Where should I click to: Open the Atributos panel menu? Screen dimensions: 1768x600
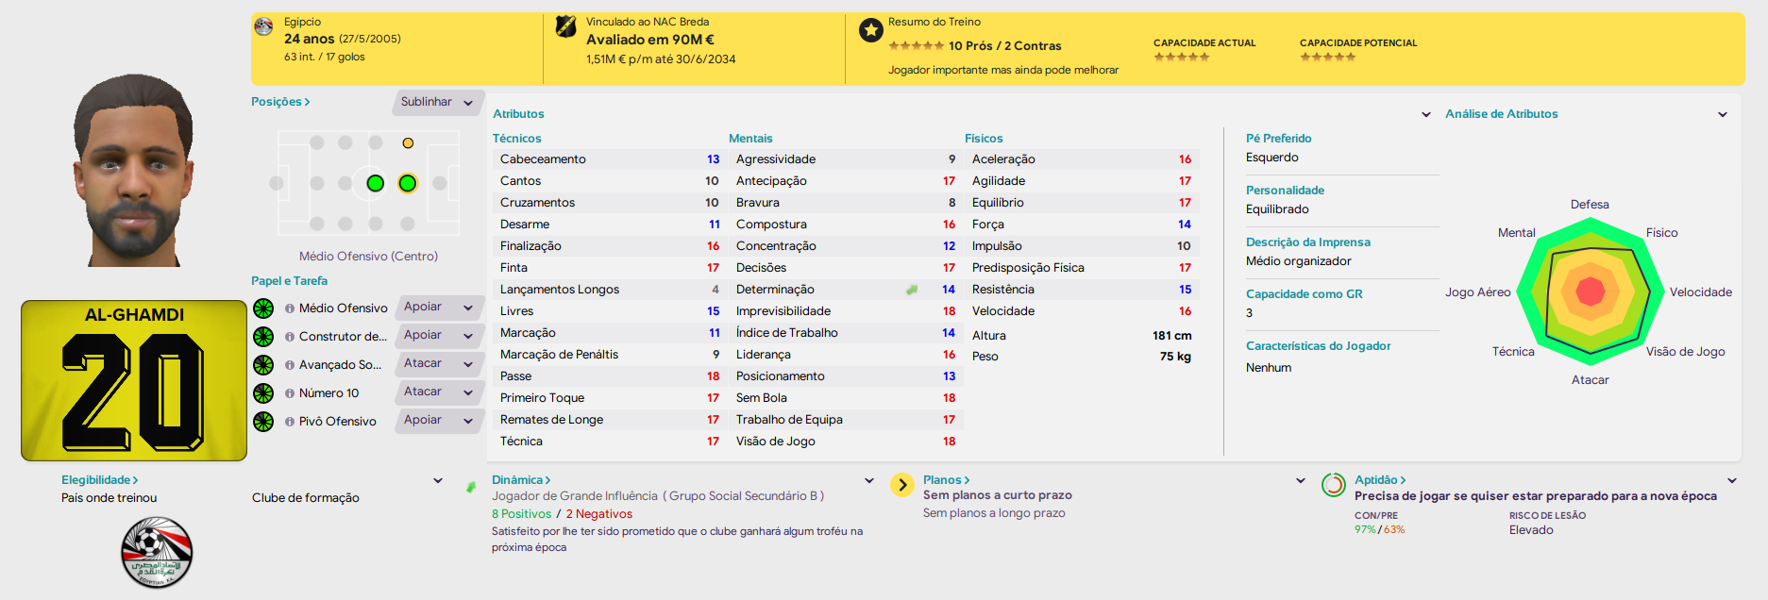pos(1425,115)
